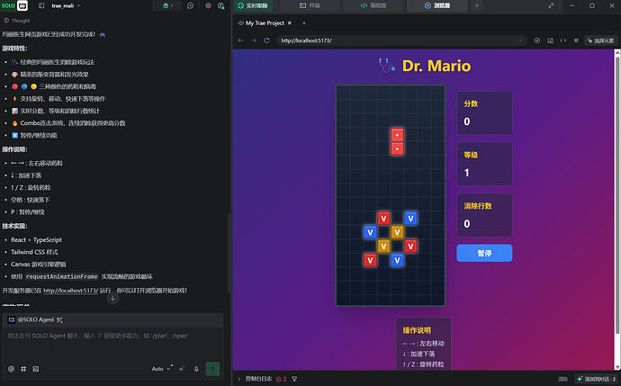Open the localhost:5173 link in chat
The height and width of the screenshot is (386, 621).
(x=70, y=291)
